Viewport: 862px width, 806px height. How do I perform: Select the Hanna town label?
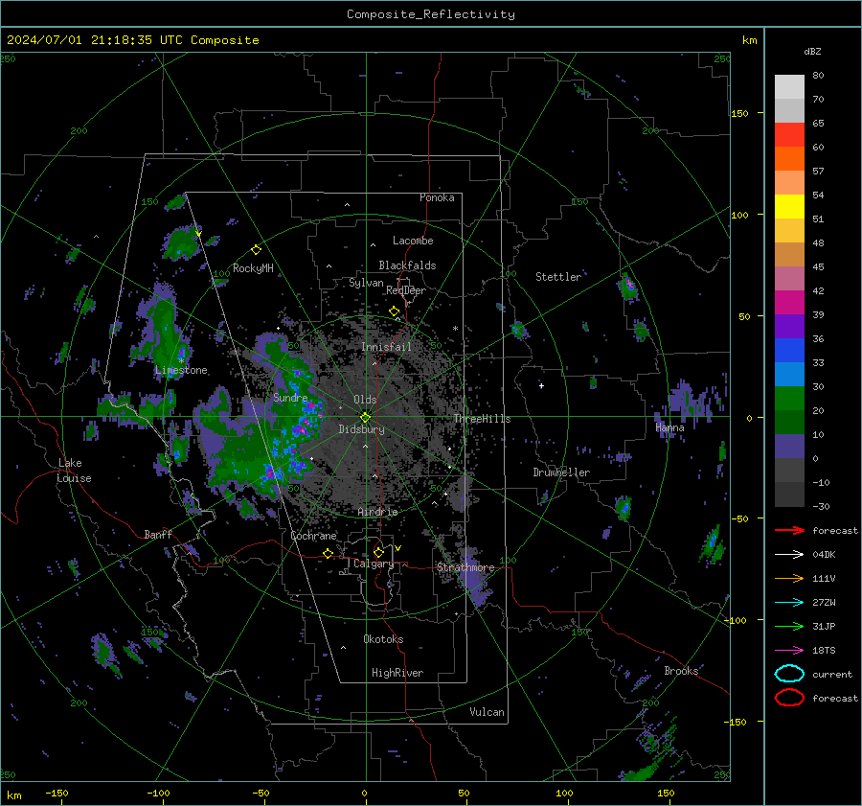[669, 427]
